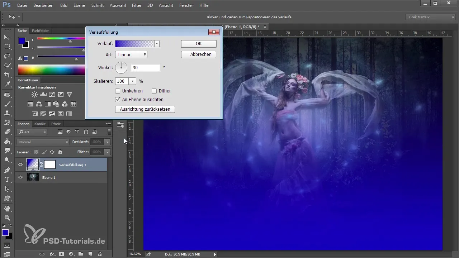Open the Normal blend mode dropdown

42,142
